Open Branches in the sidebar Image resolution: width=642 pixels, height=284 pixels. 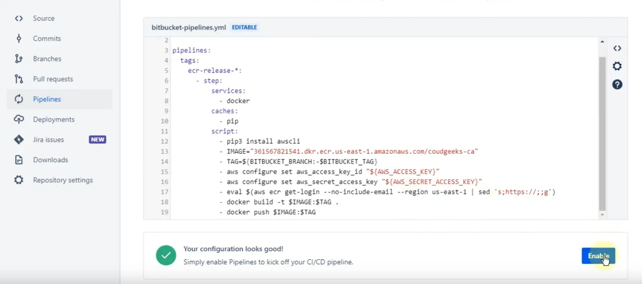[47, 59]
